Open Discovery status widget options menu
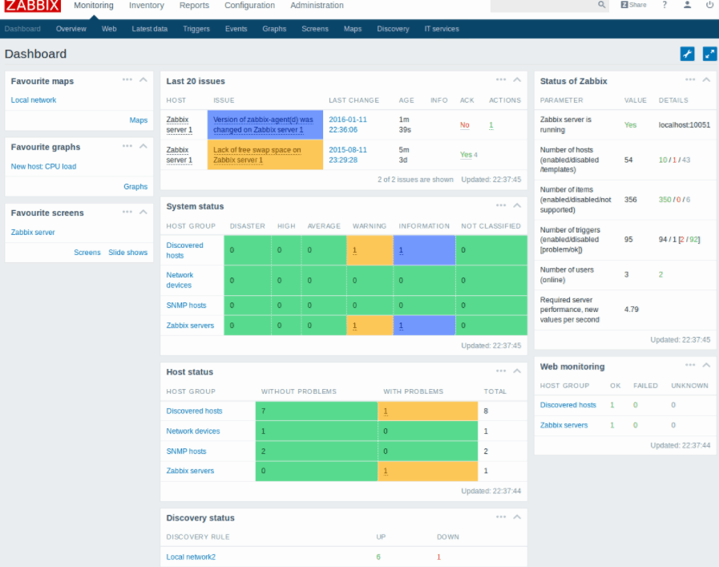This screenshot has height=567, width=719. [x=501, y=517]
